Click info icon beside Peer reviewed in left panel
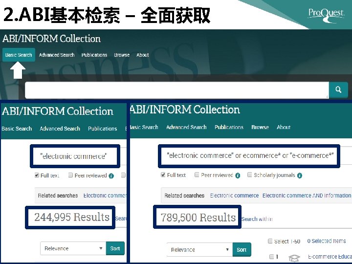The width and height of the screenshot is (352, 264). pyautogui.click(x=111, y=176)
